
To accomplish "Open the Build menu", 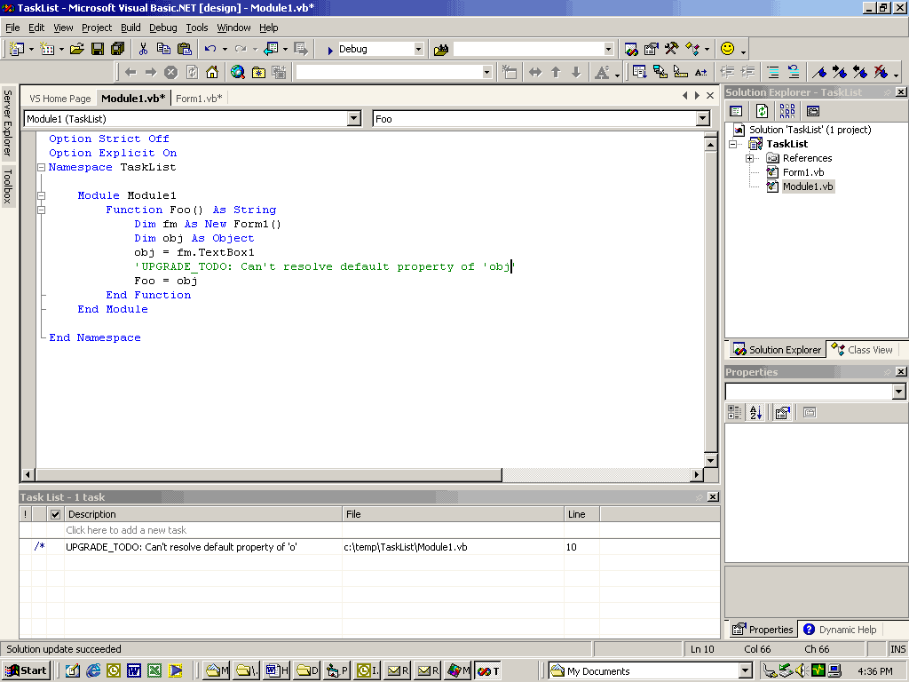I will pos(130,28).
